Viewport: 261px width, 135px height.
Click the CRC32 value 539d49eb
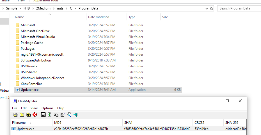coord(202,129)
